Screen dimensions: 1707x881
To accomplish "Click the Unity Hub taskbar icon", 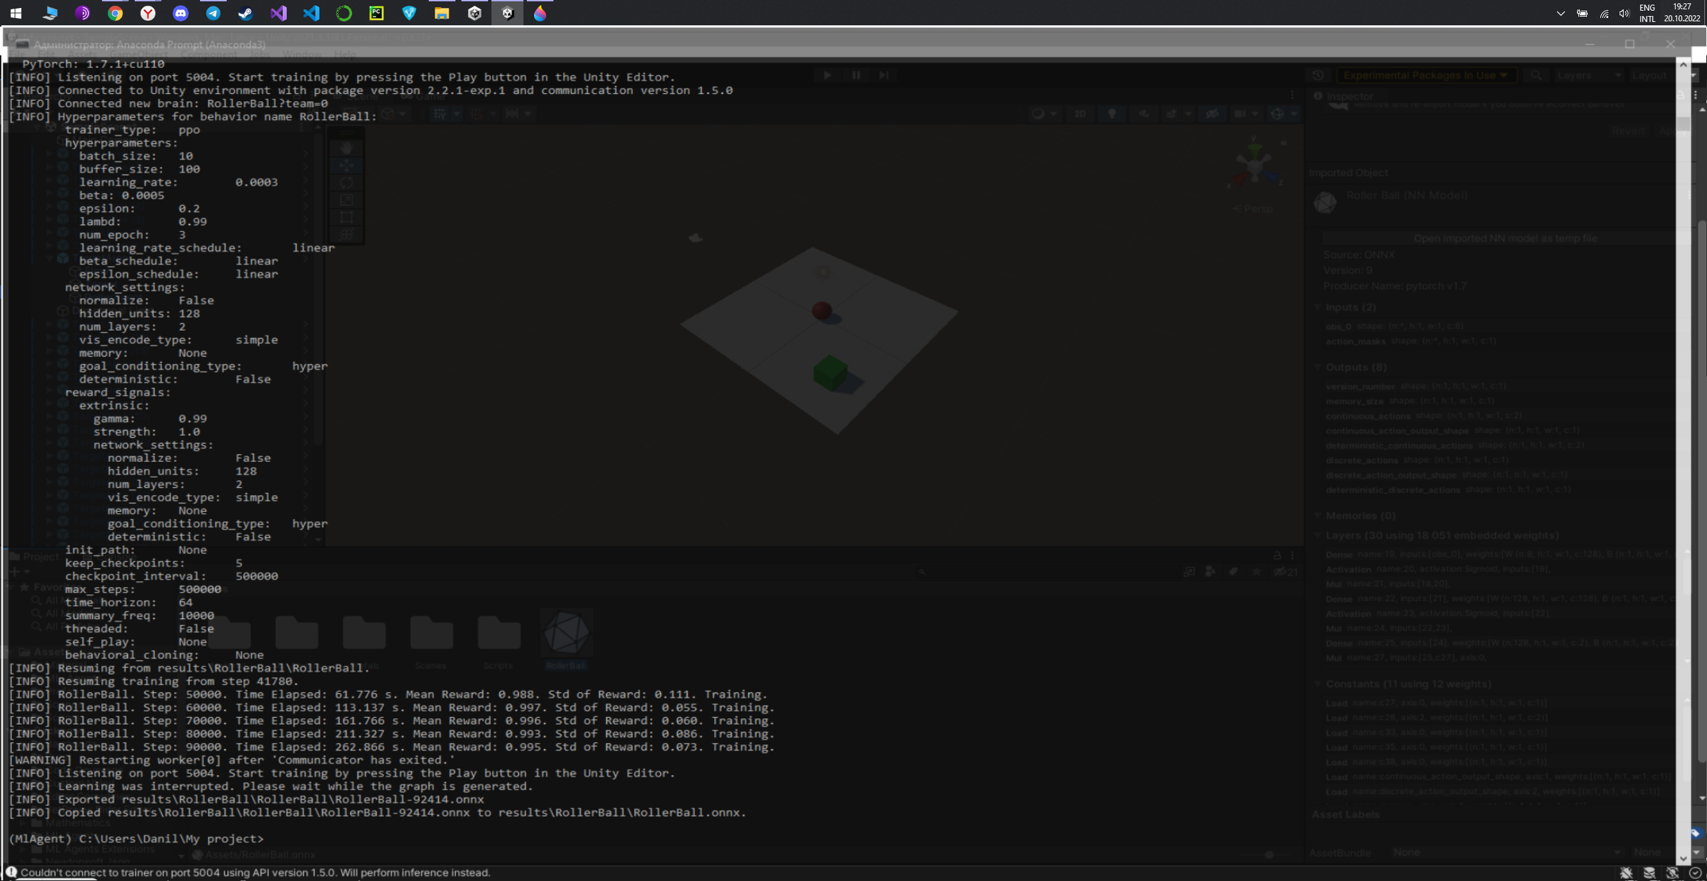I will (474, 13).
